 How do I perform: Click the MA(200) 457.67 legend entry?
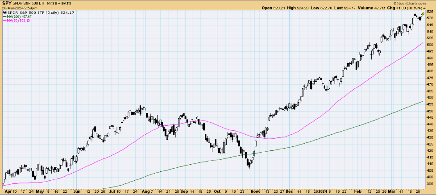click(17, 17)
